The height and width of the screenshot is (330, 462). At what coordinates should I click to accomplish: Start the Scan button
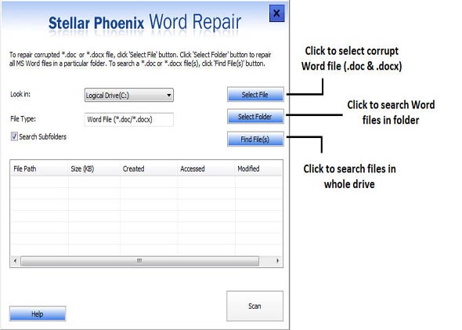254,306
